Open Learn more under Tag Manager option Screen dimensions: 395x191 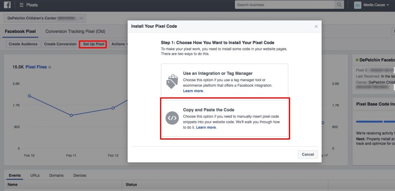coord(193,91)
